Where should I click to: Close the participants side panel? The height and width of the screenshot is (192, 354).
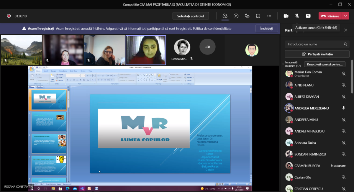point(346,30)
